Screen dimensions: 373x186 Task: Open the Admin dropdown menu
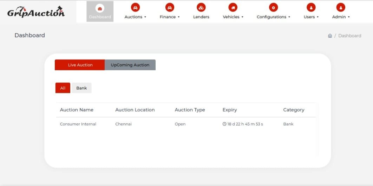click(x=341, y=17)
